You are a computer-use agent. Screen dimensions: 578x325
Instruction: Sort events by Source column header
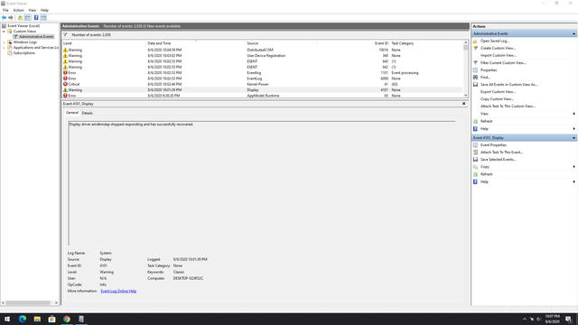pos(281,43)
